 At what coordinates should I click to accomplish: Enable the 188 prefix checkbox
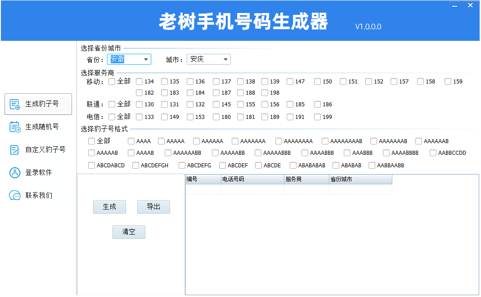click(x=240, y=93)
